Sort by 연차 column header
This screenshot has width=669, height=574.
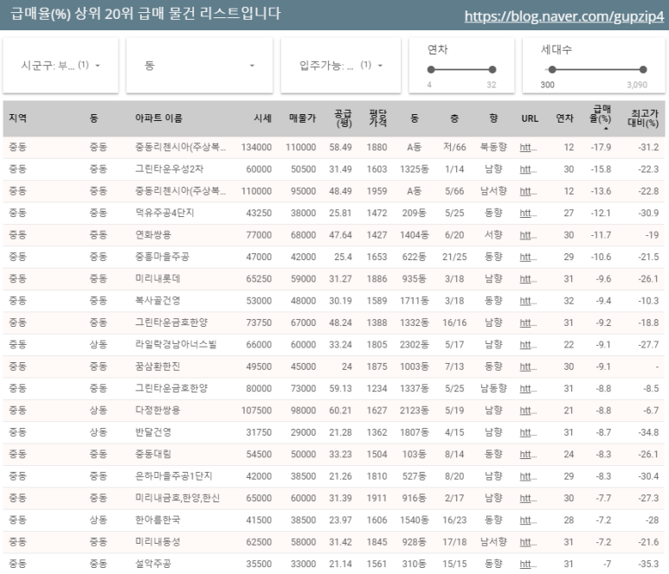tap(564, 118)
